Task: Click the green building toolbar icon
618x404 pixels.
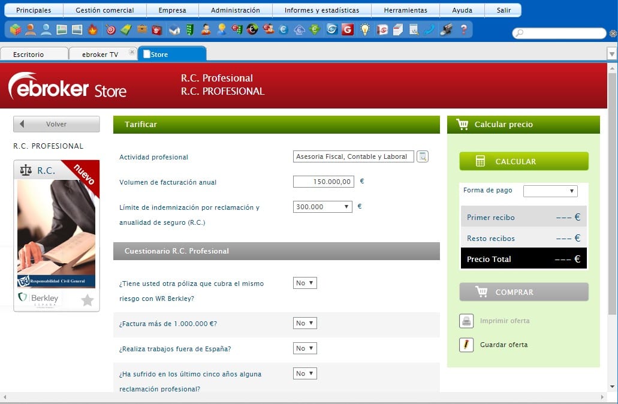Action: click(x=190, y=29)
